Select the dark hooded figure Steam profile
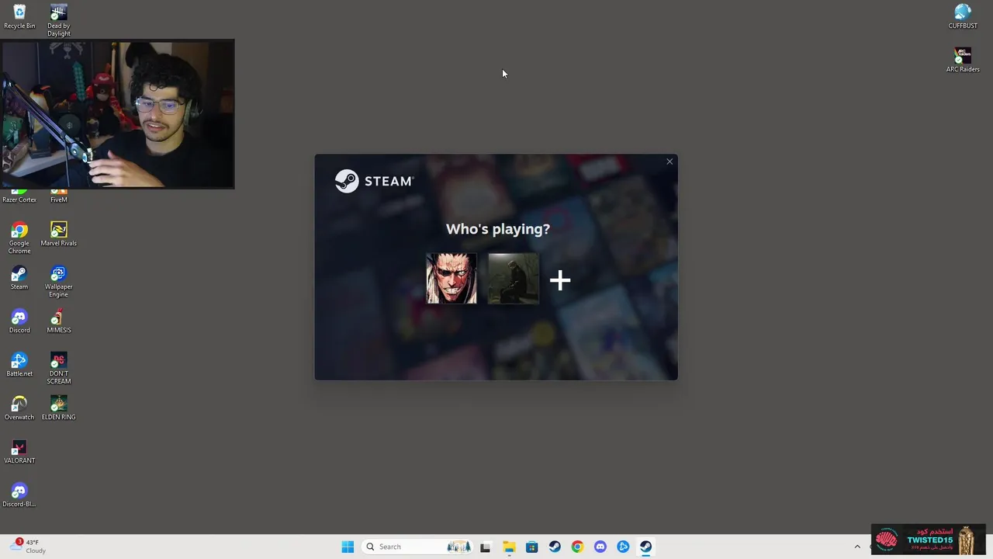This screenshot has height=559, width=993. pos(513,278)
